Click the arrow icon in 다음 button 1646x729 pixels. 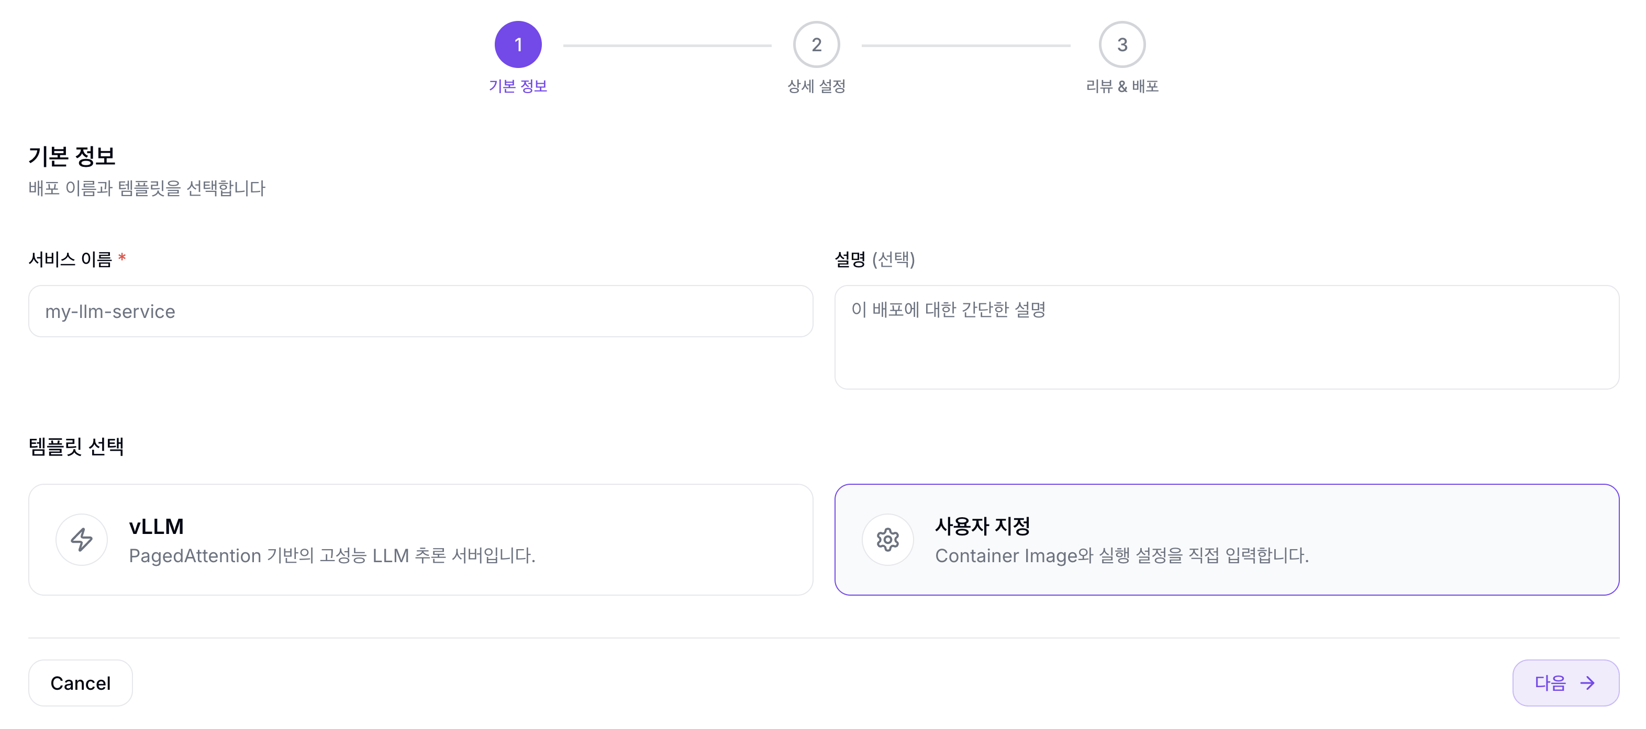tap(1586, 682)
